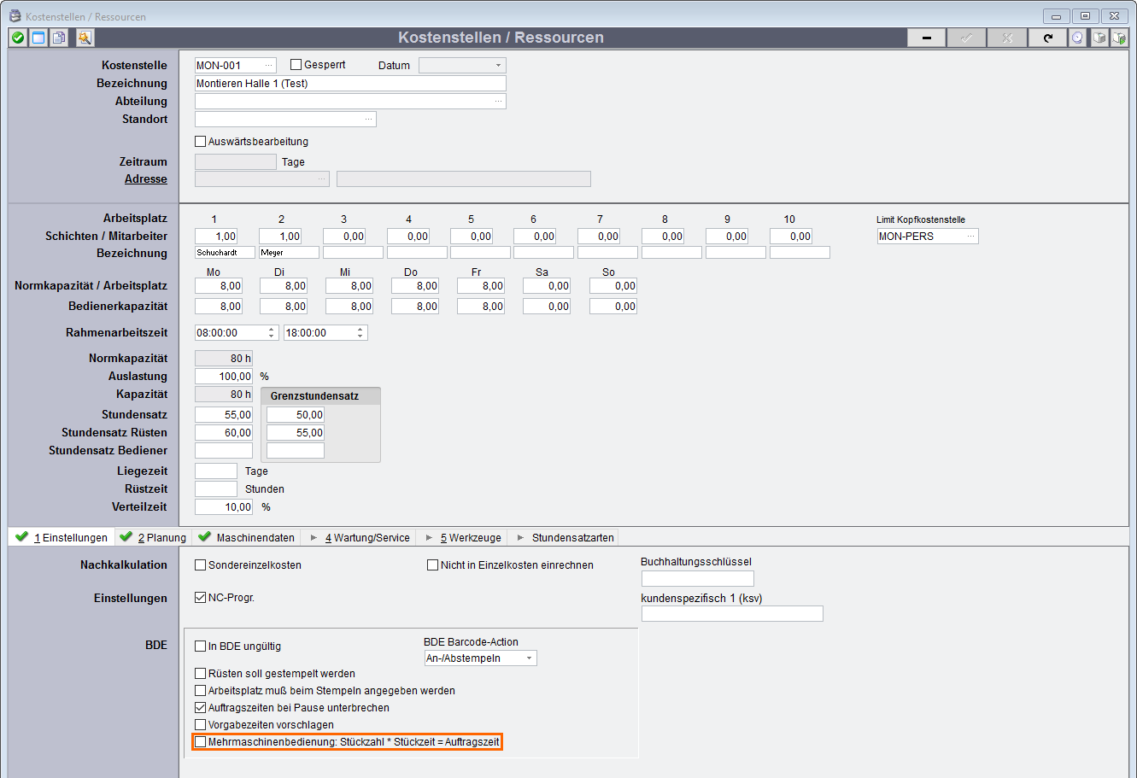This screenshot has height=778, width=1137.
Task: Click the Stundensatz 55,00 field
Action: click(224, 414)
